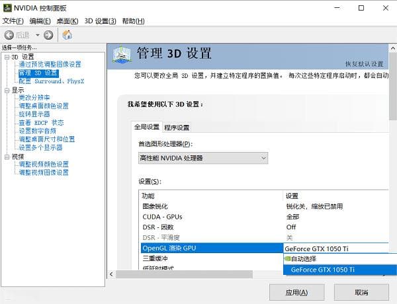Click the vertical scrollbar thumb
The height and width of the screenshot is (304, 397).
(x=392, y=86)
